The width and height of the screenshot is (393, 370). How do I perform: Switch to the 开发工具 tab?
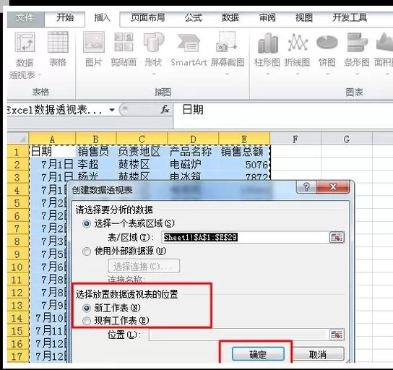point(350,18)
